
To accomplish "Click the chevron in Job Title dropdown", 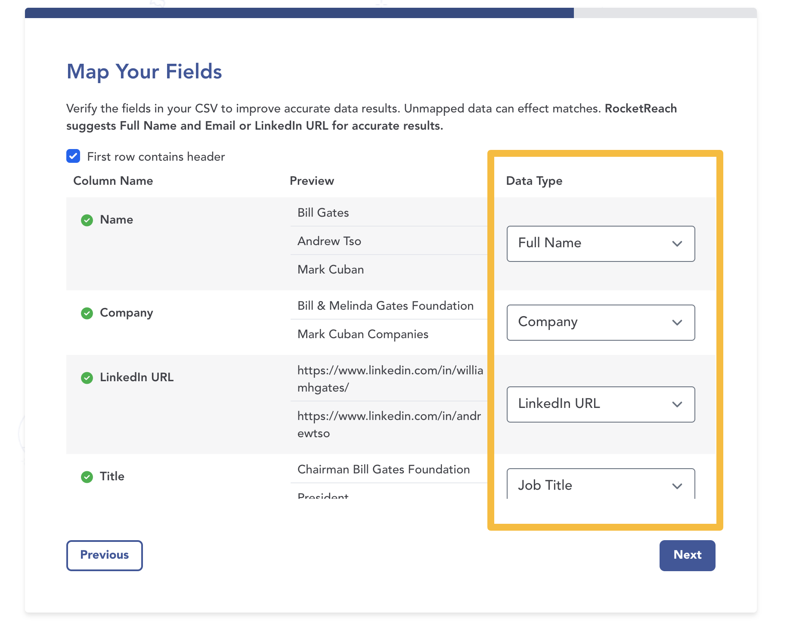I will pyautogui.click(x=677, y=486).
